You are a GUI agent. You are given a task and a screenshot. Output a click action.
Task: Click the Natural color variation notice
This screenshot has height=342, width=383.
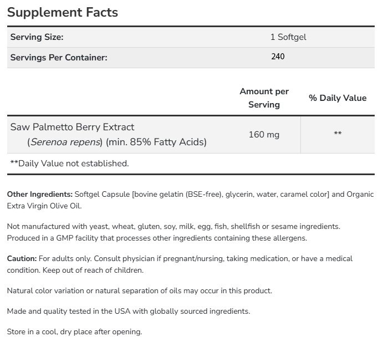[140, 290]
